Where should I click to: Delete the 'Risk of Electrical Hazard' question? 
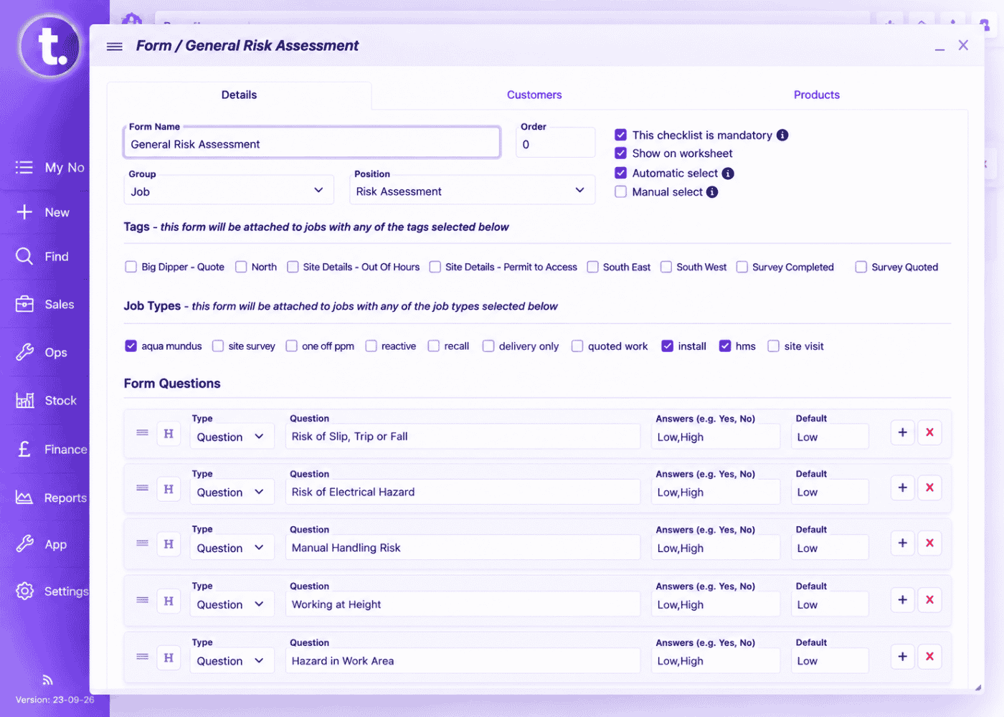(x=930, y=488)
